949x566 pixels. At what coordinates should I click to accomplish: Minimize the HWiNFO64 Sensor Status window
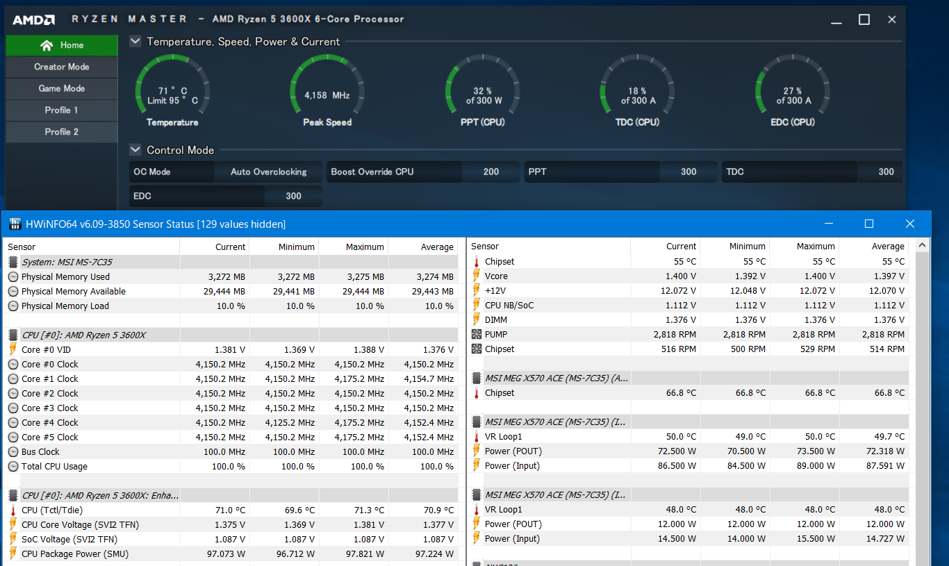(828, 224)
